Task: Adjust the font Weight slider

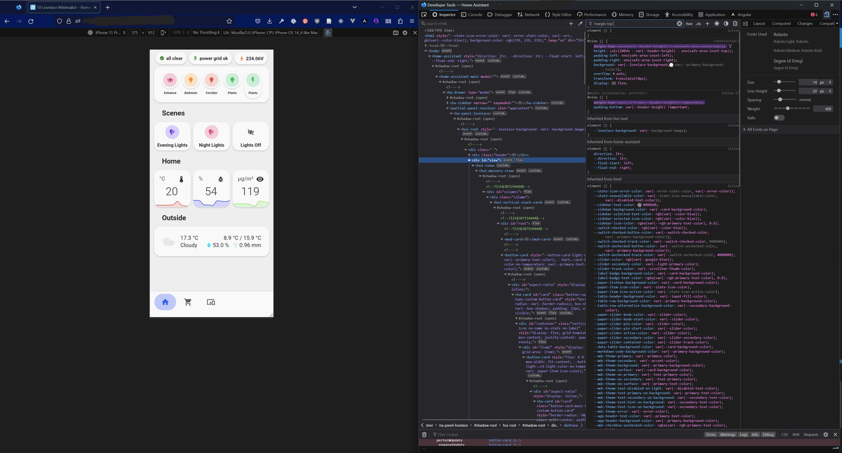Action: click(788, 108)
